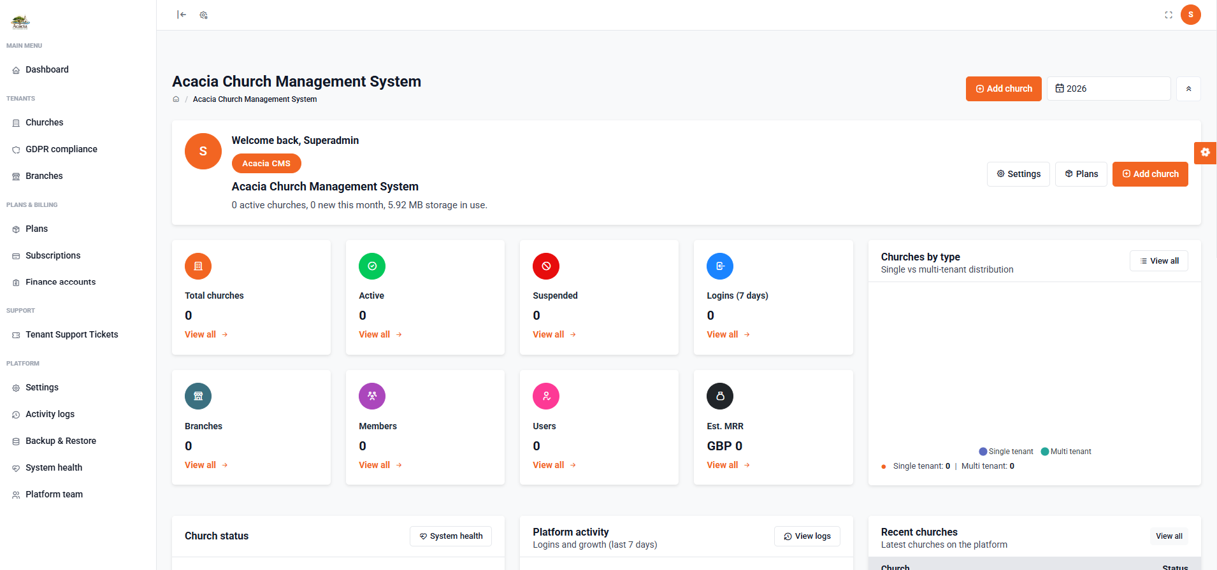Open Churches in the sidebar
Screen dimensions: 1217x570
tap(78, 122)
